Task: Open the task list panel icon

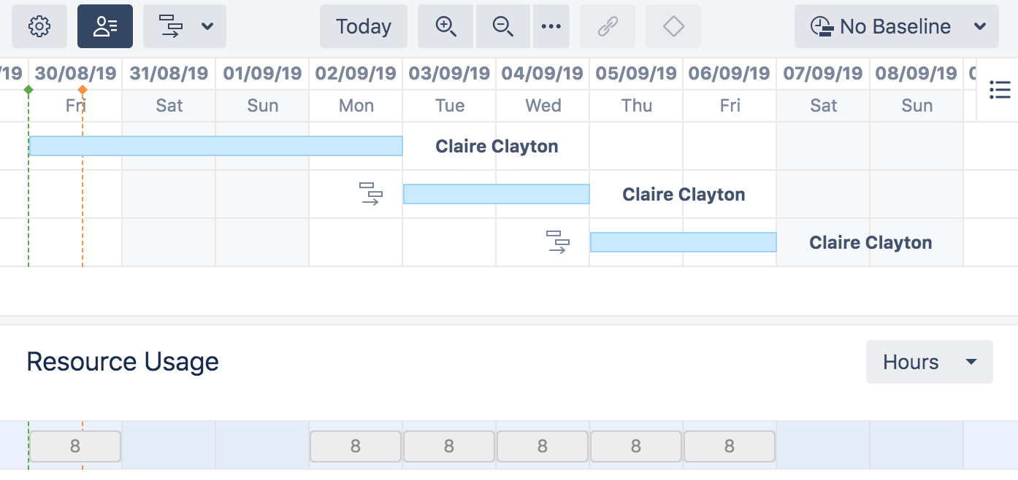Action: click(1000, 90)
